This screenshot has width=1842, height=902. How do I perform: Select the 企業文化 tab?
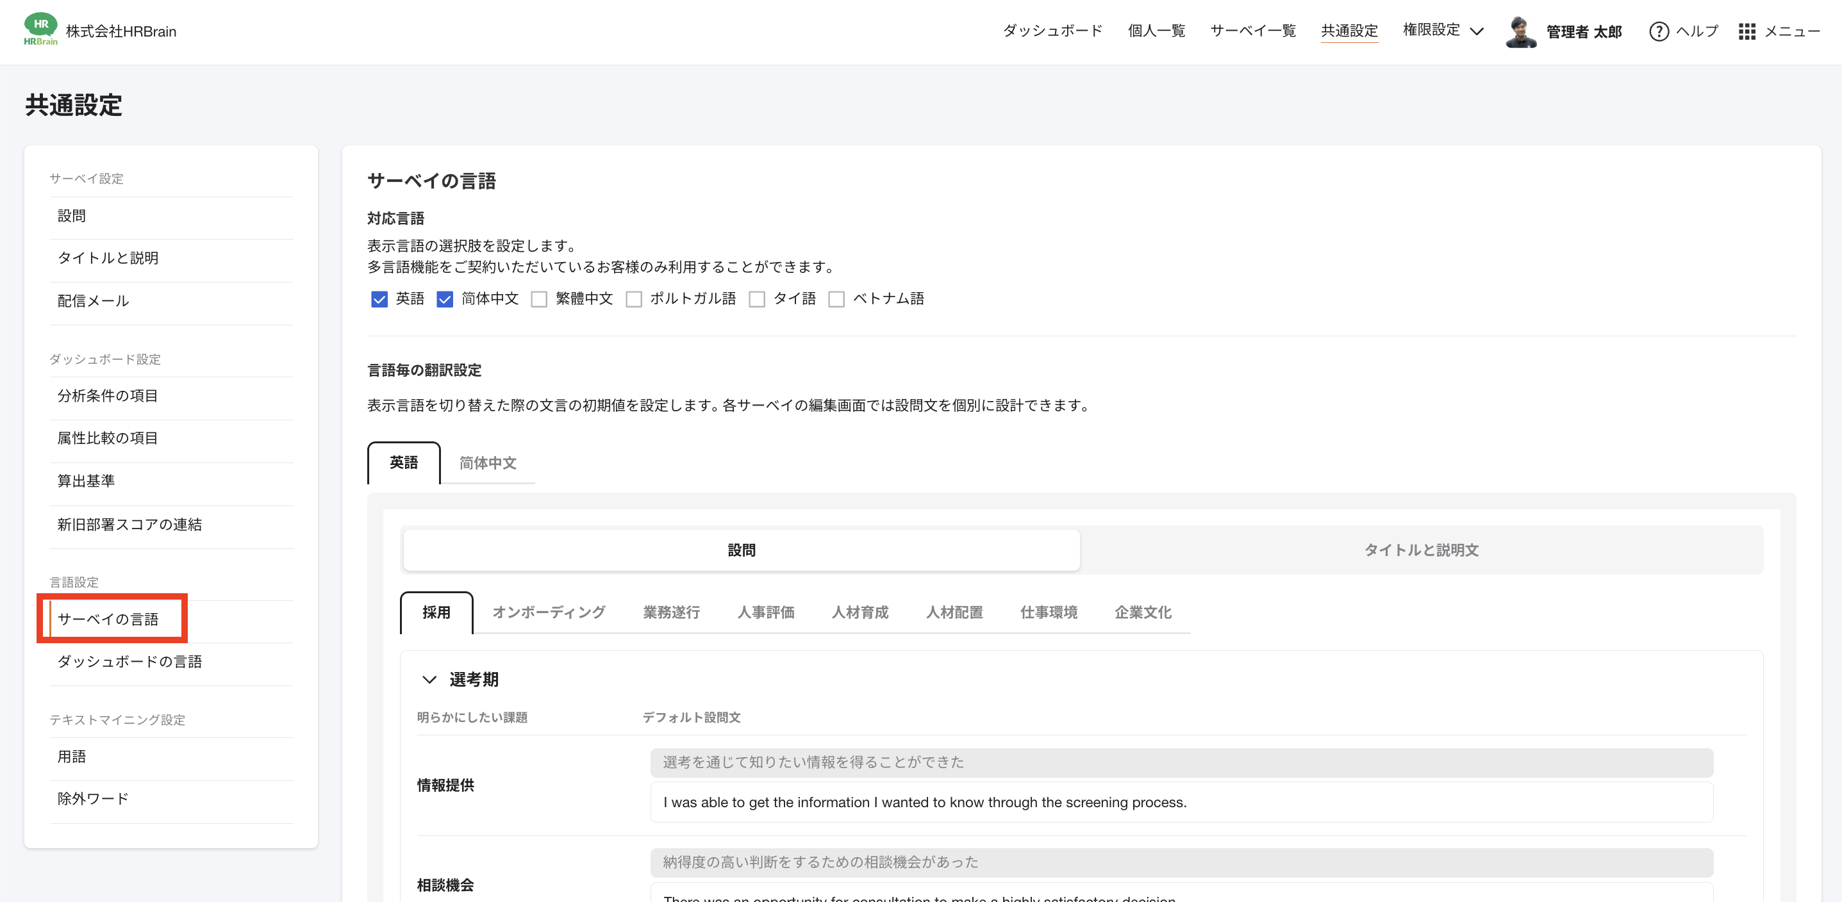(x=1142, y=612)
